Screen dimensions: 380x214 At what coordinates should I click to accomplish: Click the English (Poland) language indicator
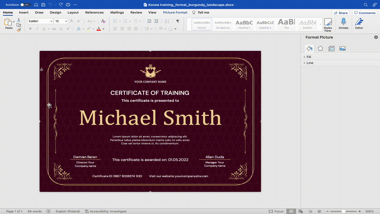point(68,211)
